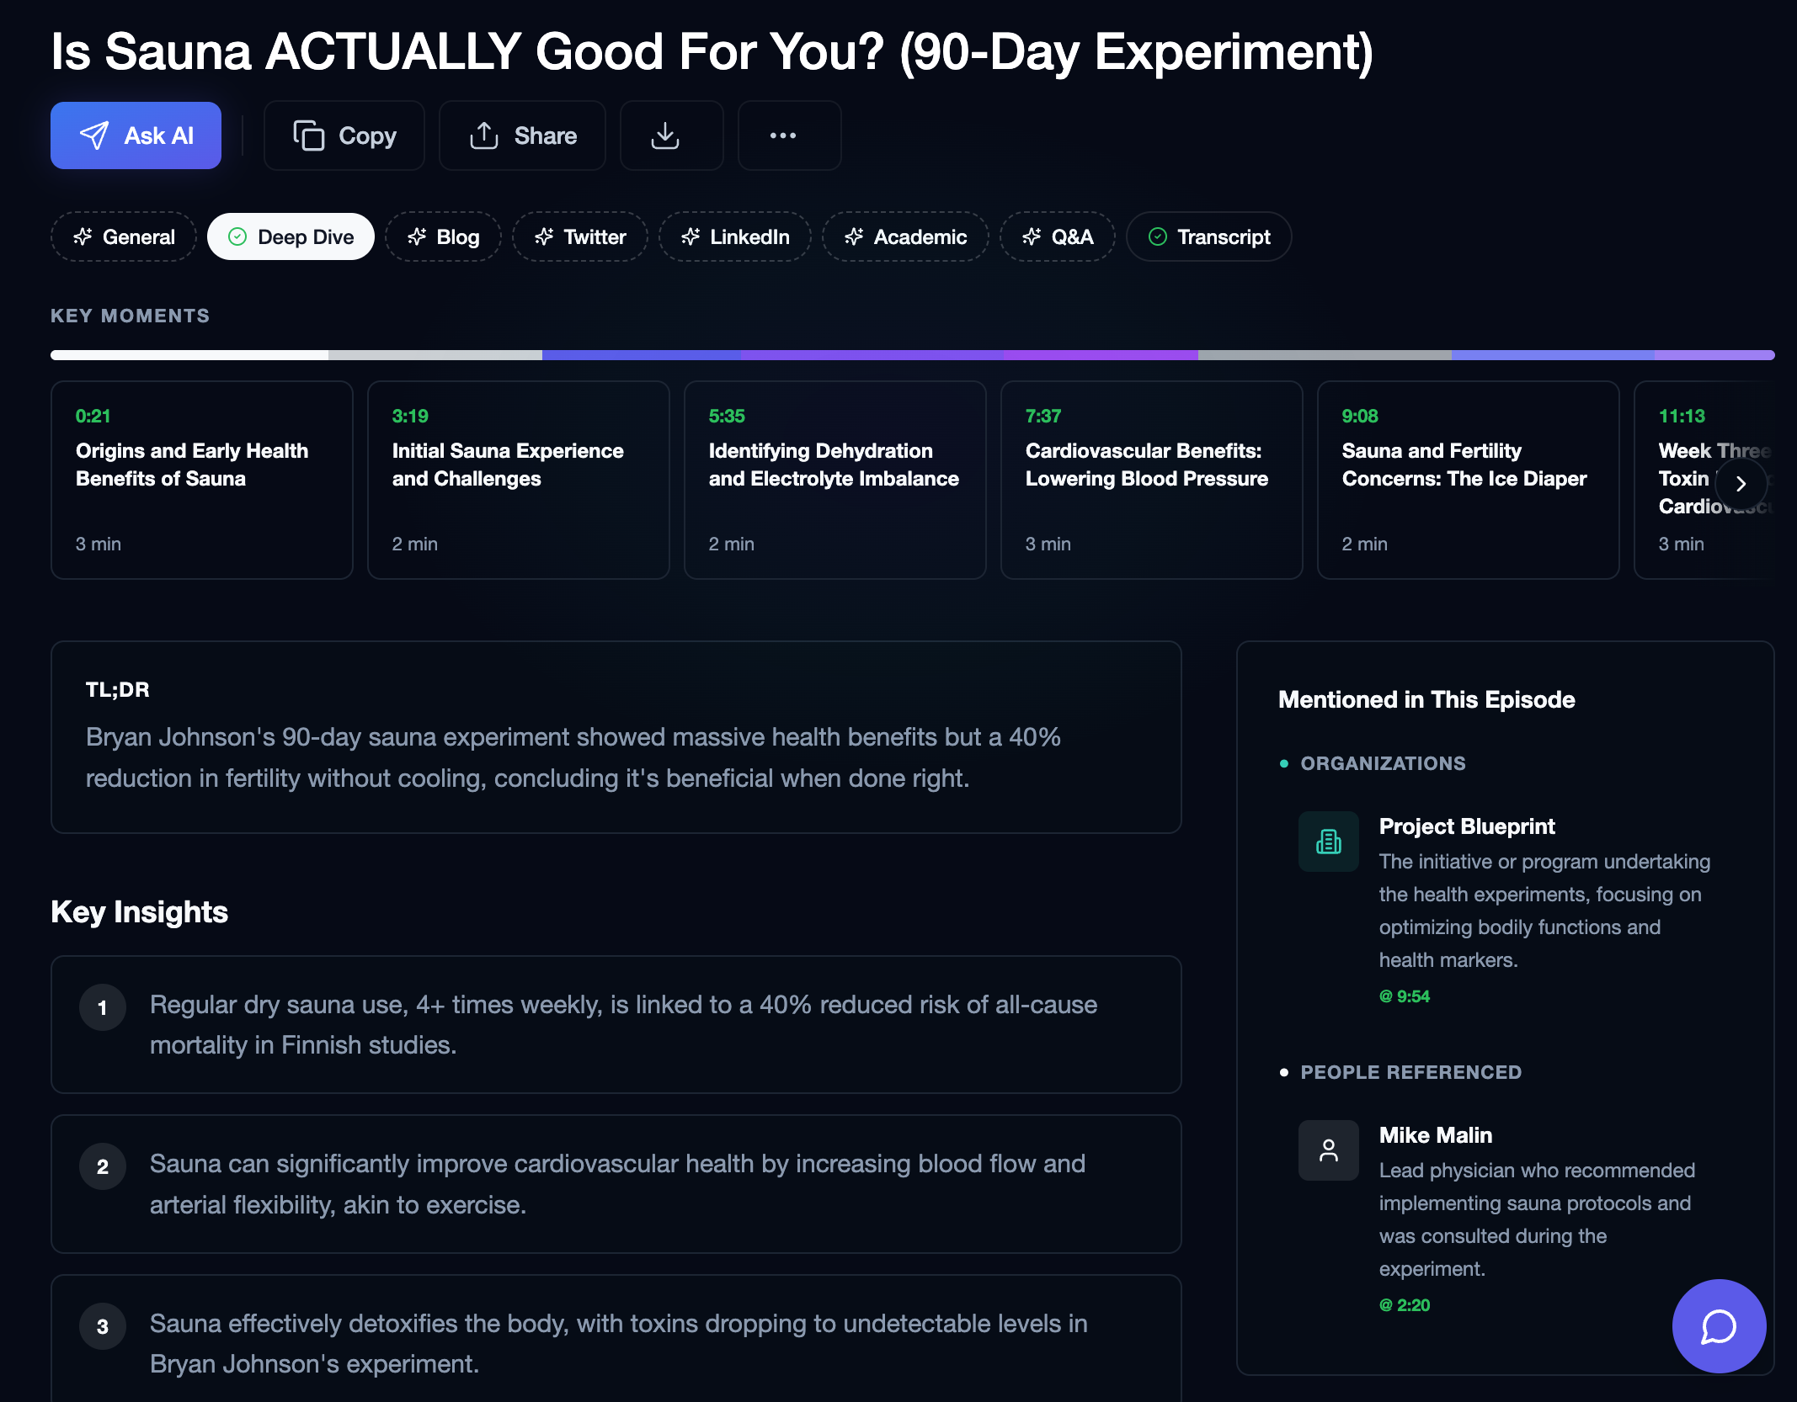Select the General summary tab
Viewport: 1797px width, 1402px height.
[x=124, y=237]
